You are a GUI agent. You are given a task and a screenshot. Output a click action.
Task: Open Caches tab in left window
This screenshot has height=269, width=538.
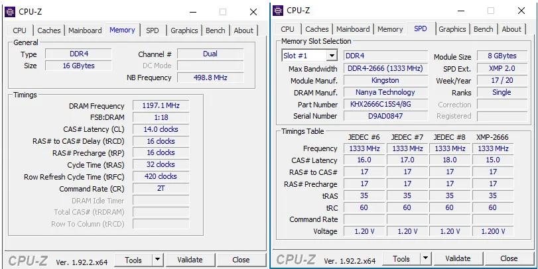(48, 30)
